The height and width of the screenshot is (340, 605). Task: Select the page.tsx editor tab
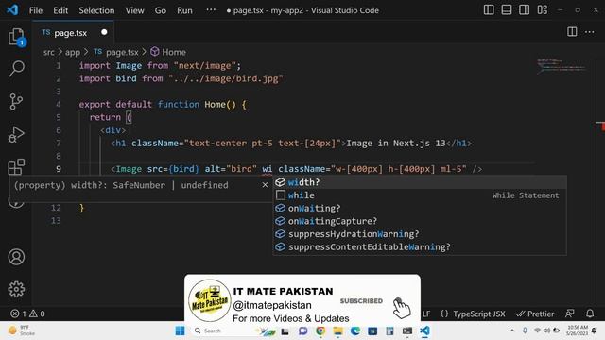tap(74, 33)
